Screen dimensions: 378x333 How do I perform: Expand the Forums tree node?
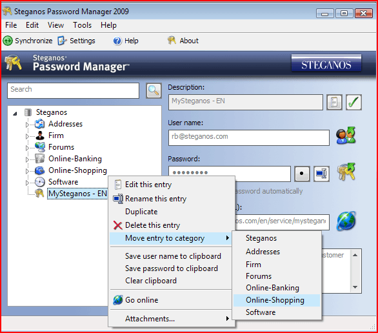pyautogui.click(x=27, y=148)
